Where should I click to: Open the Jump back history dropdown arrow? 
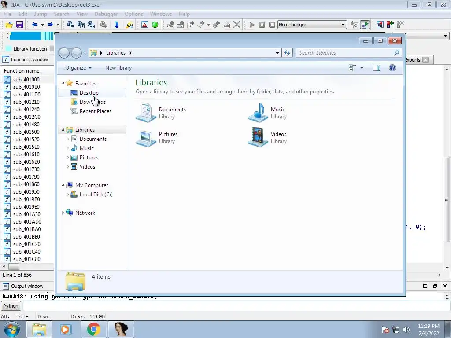pos(42,25)
